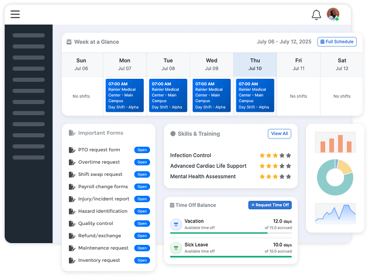The height and width of the screenshot is (277, 369).
Task: Open the blue area chart thumbnail
Action: pos(335,213)
